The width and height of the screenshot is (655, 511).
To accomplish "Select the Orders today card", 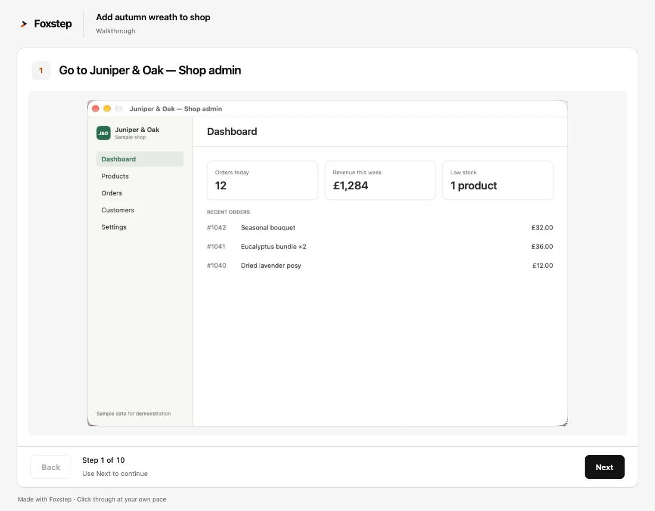I will 263,180.
